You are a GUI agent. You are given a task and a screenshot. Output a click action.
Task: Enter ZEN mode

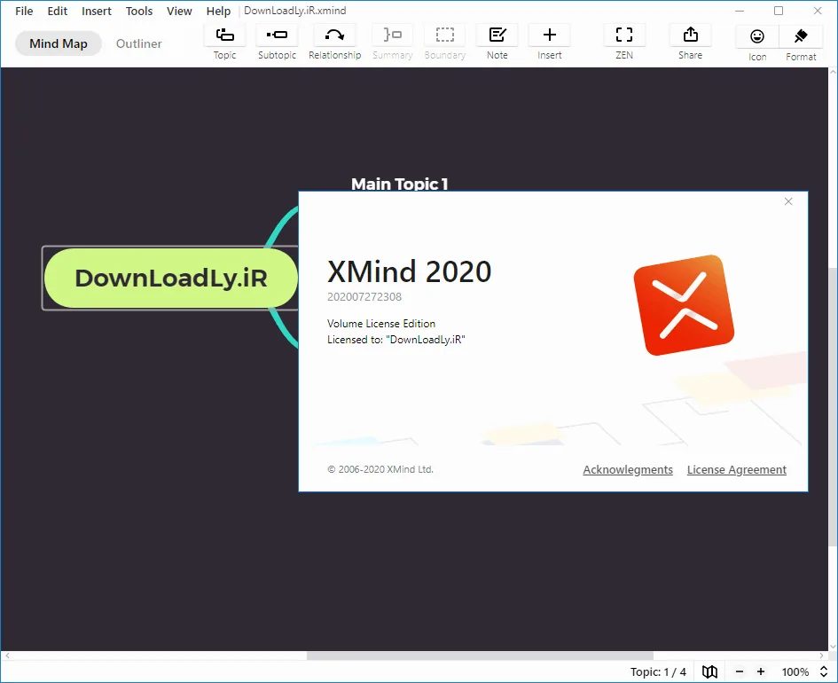[x=624, y=43]
